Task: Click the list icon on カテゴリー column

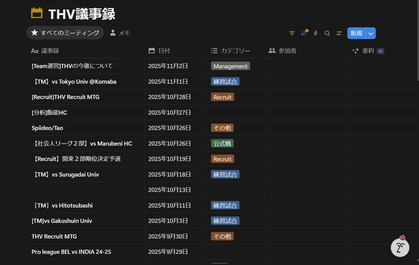Action: (x=214, y=50)
